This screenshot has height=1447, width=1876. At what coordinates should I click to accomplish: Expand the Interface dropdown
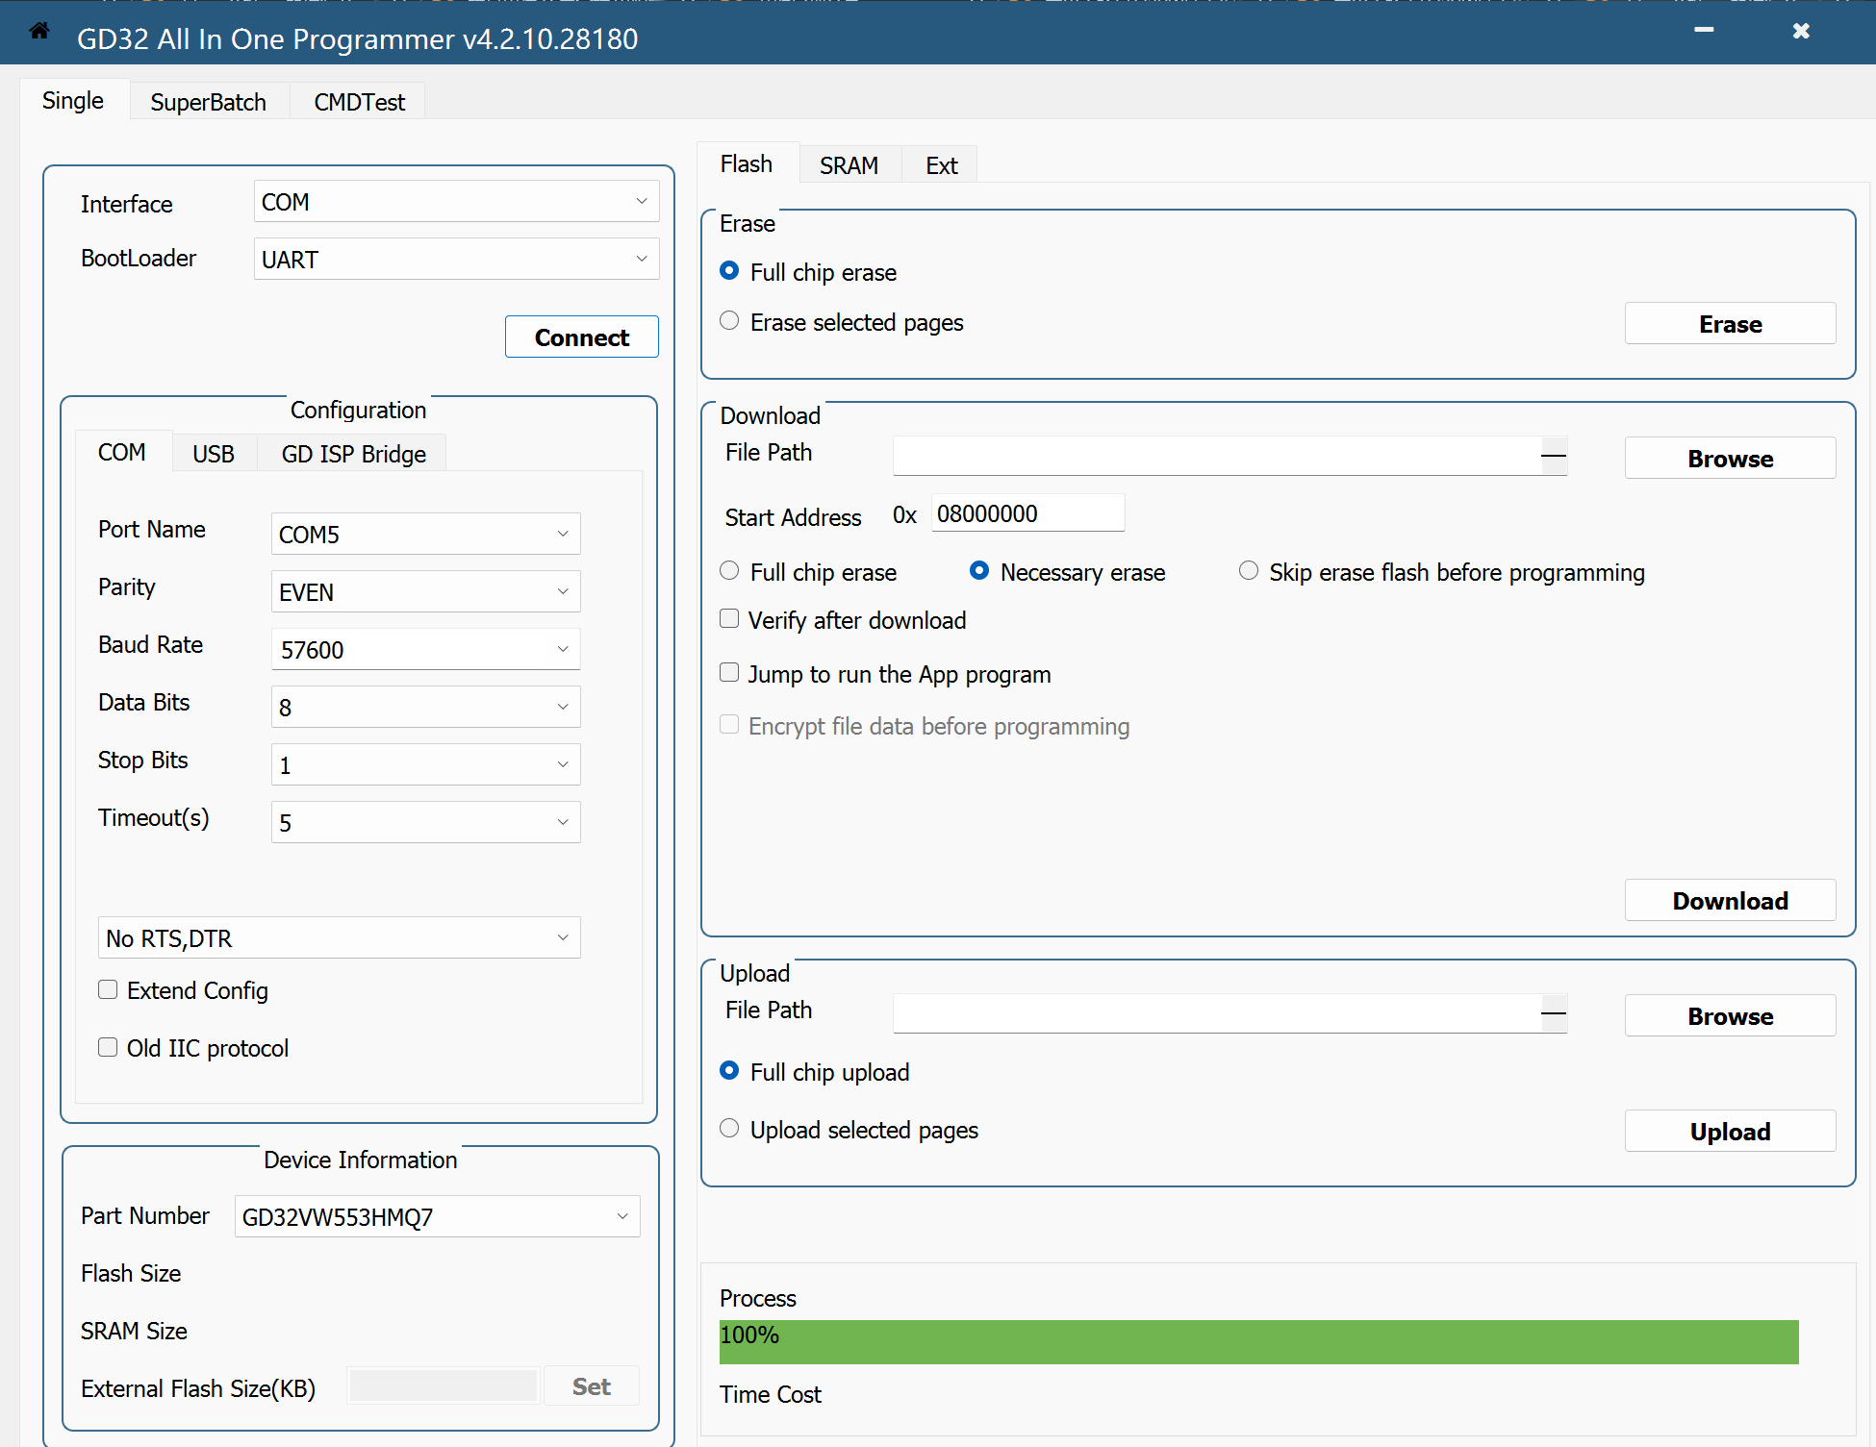point(457,202)
